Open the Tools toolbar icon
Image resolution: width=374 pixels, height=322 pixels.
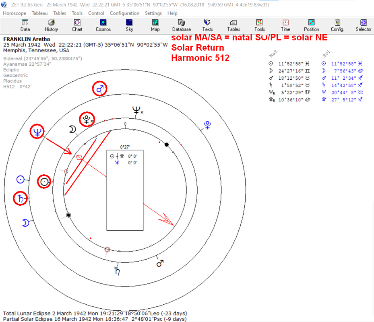[260, 25]
